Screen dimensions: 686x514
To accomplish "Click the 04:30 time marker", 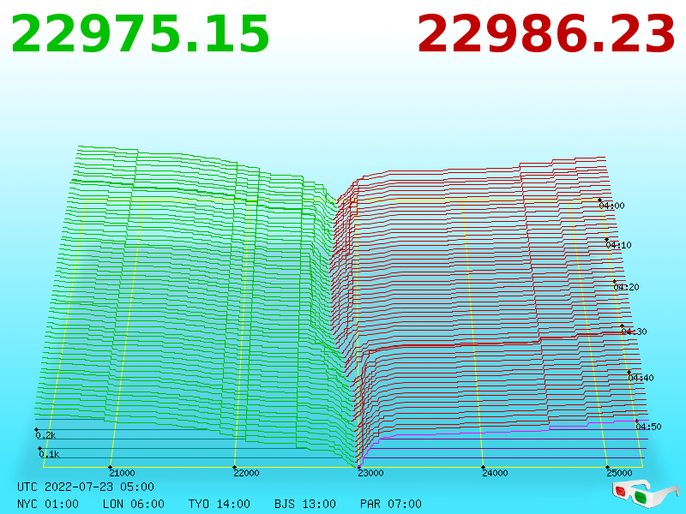I will 634,332.
